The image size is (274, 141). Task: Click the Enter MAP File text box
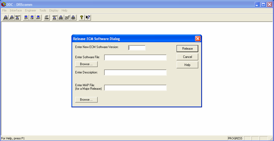tap(135, 88)
